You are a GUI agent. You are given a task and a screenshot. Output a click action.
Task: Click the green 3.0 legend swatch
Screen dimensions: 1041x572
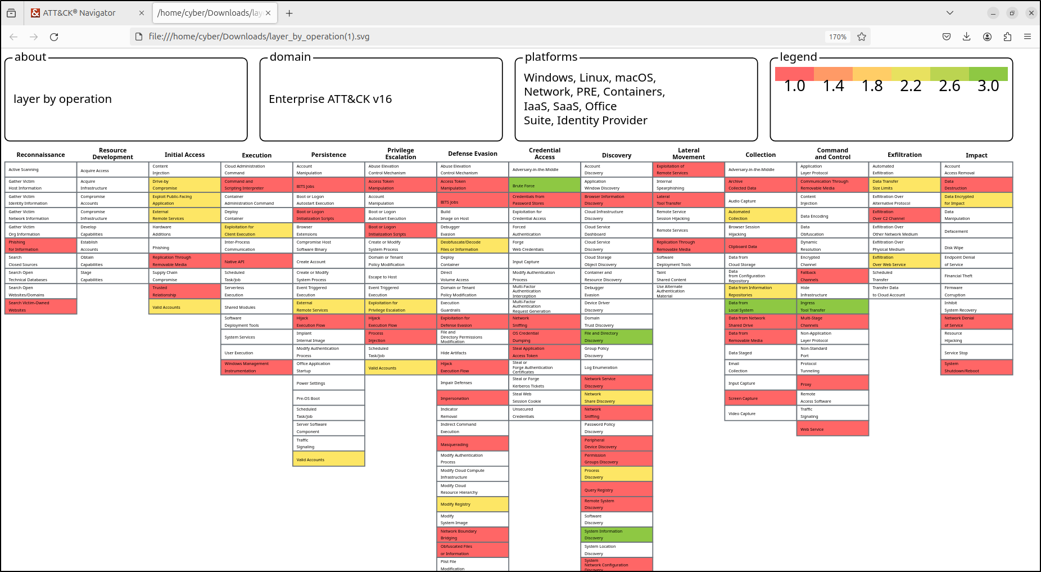coord(988,73)
